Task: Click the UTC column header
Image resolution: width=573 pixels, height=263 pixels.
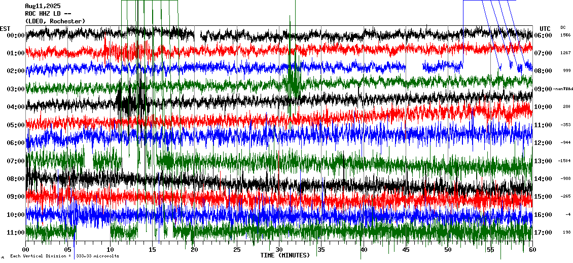Action: click(x=545, y=28)
